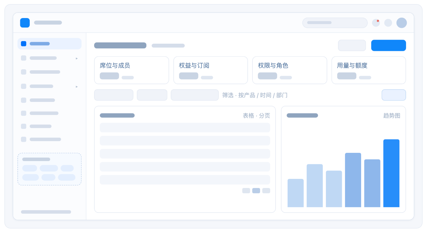Click the 趋势图 label
Image resolution: width=427 pixels, height=231 pixels.
(392, 116)
